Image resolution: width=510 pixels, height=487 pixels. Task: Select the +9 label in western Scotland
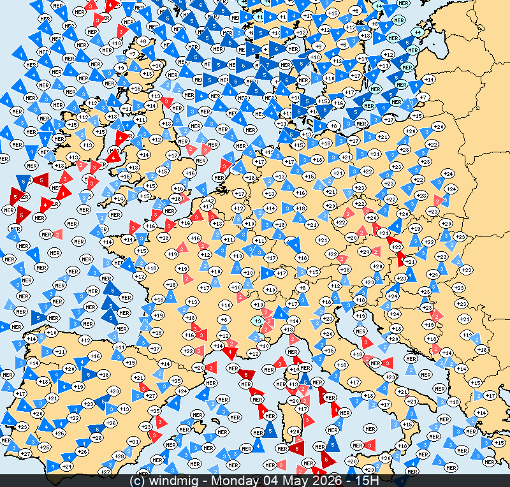(120, 68)
